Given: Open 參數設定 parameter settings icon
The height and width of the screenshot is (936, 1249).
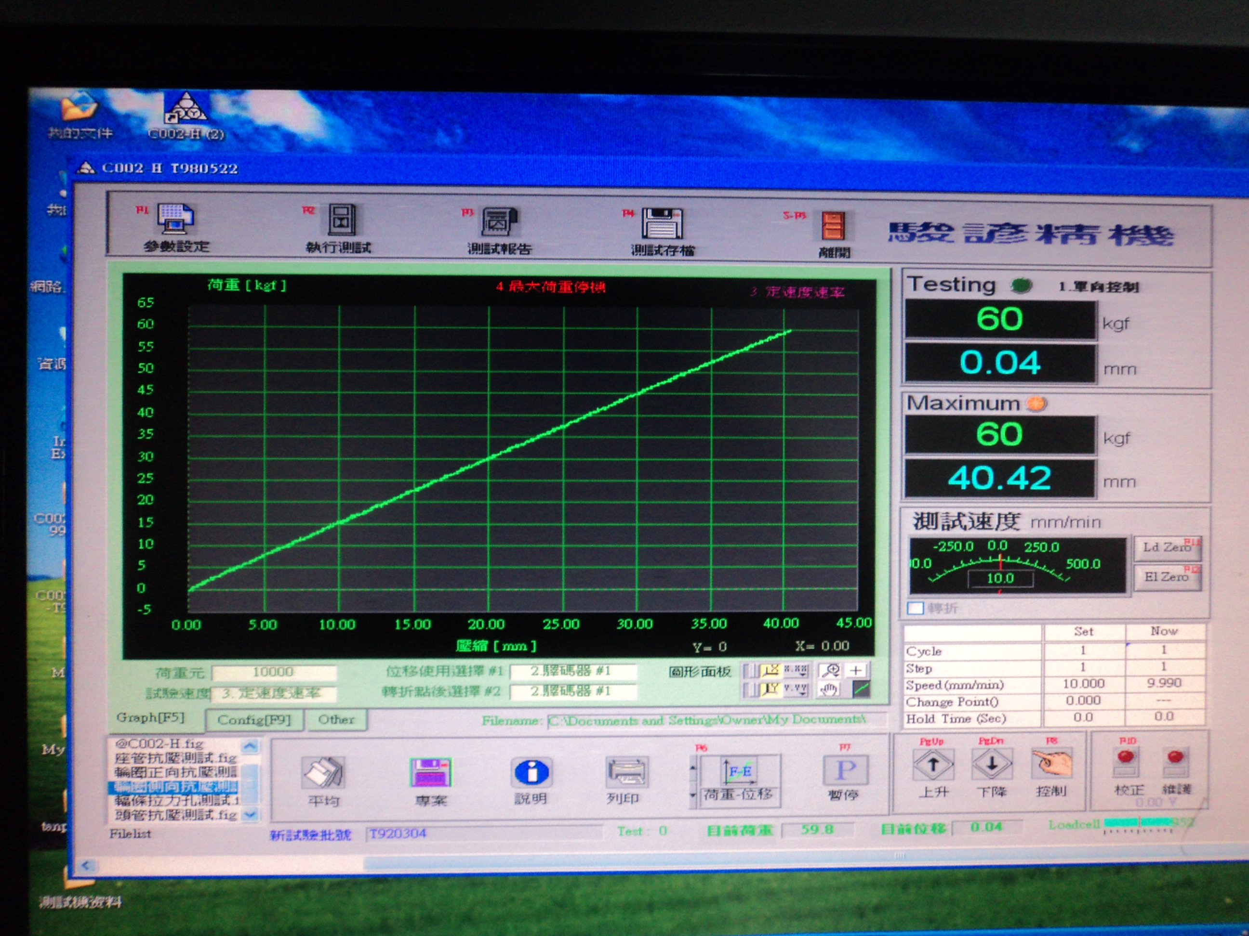Looking at the screenshot, I should [175, 220].
